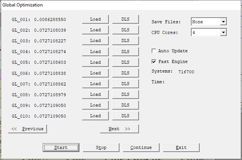Screen dimensions: 242x160
Task: Load the GL_001 solution
Action: click(95, 19)
